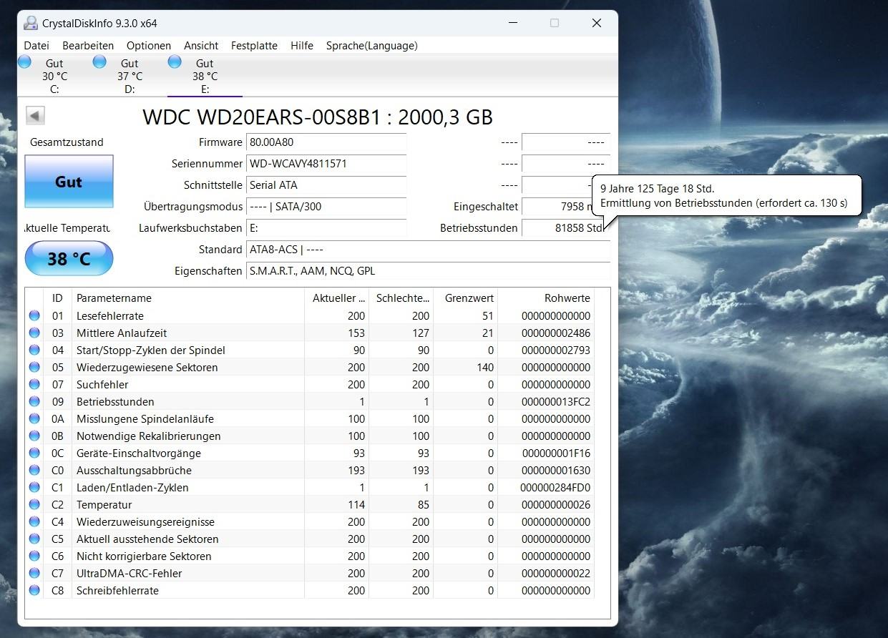This screenshot has height=638, width=888.
Task: Click status orb of Betriebsstunden attribute row
Action: 34,402
